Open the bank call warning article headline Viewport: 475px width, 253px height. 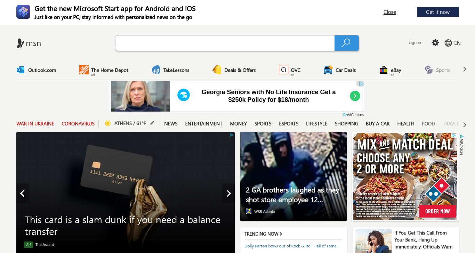click(423, 240)
